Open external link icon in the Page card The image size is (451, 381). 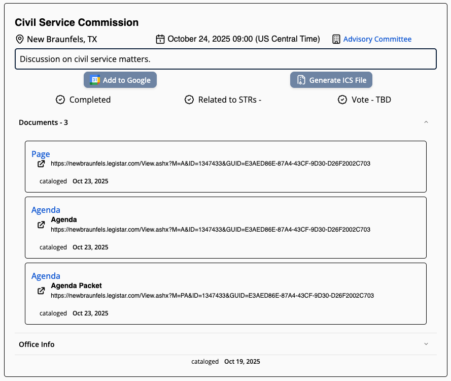click(41, 164)
